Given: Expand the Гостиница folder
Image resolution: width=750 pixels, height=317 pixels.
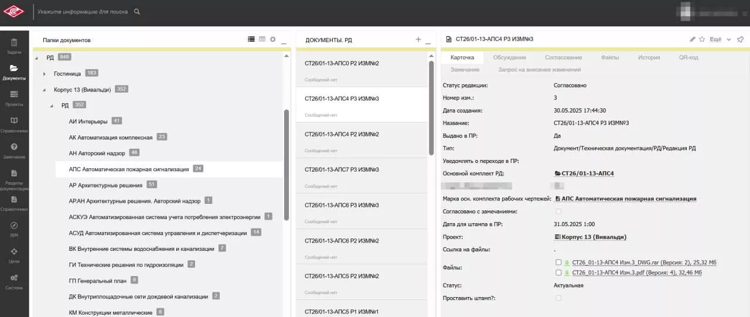Looking at the screenshot, I should [x=45, y=74].
